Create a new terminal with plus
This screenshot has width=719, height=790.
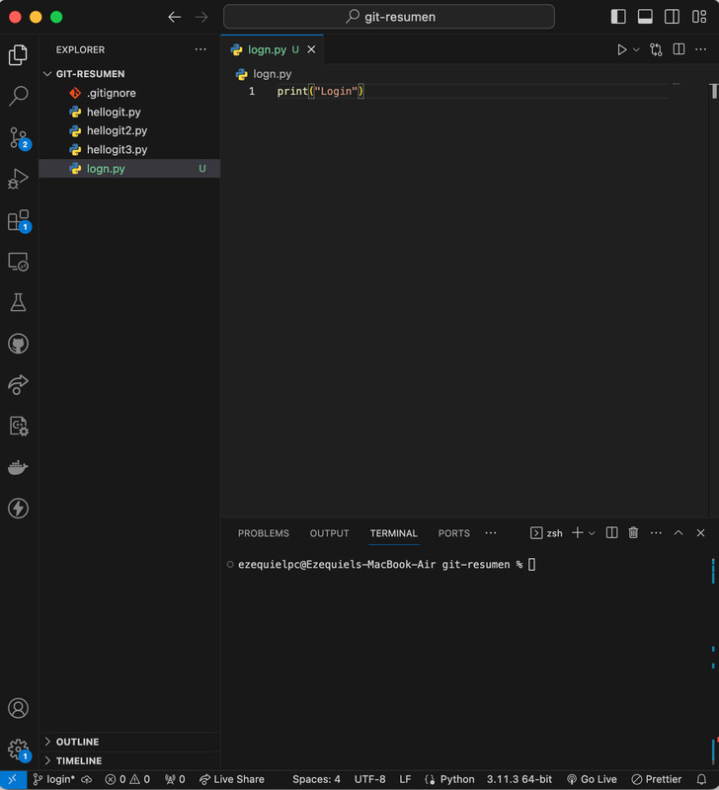tap(578, 532)
